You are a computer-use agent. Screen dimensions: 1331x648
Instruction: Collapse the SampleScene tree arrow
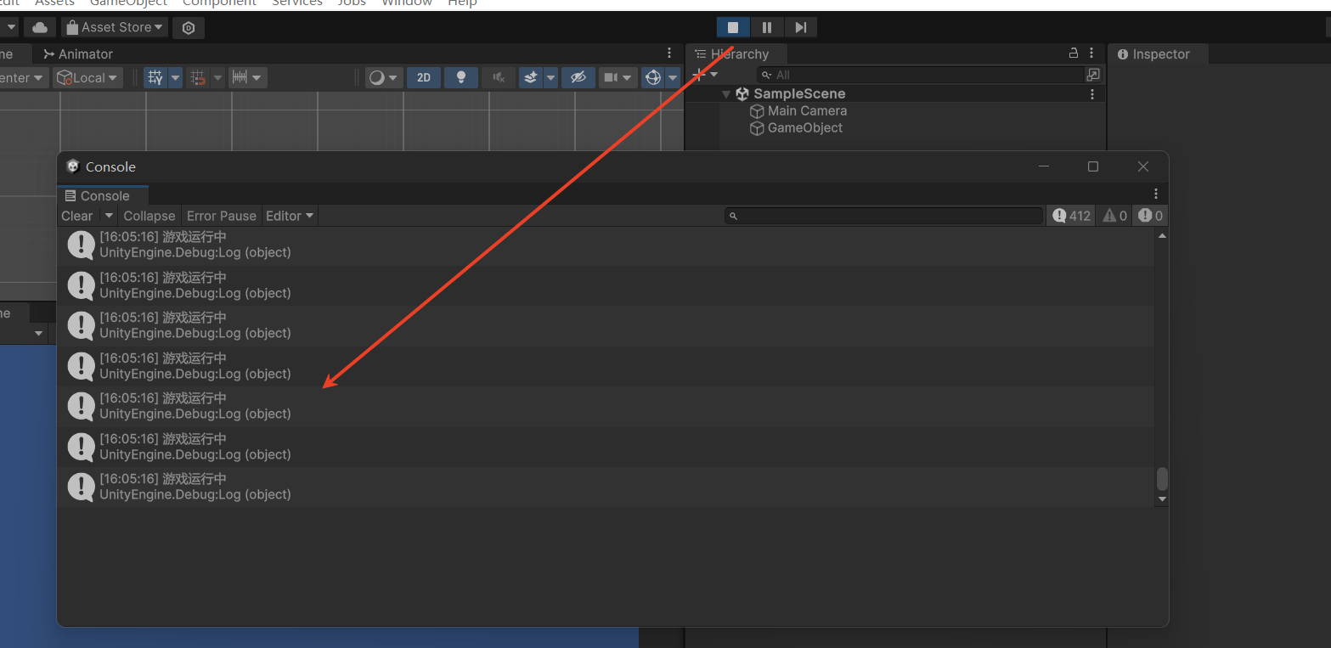click(726, 94)
